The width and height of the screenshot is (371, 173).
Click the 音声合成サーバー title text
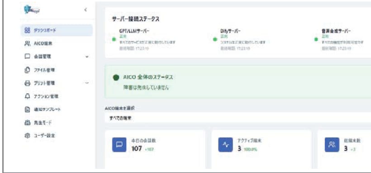pyautogui.click(x=336, y=31)
